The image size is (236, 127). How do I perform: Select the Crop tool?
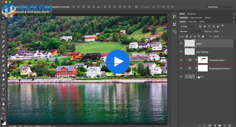click(3, 37)
